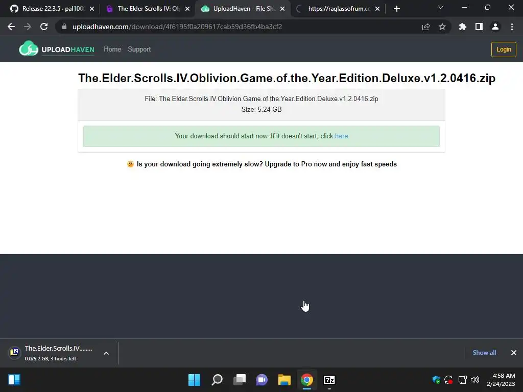The height and width of the screenshot is (392, 523).
Task: Open the Chrome profile avatar
Action: coord(495,27)
